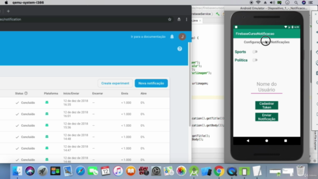
Task: Open Android Studio from the dock
Action: click(x=194, y=171)
